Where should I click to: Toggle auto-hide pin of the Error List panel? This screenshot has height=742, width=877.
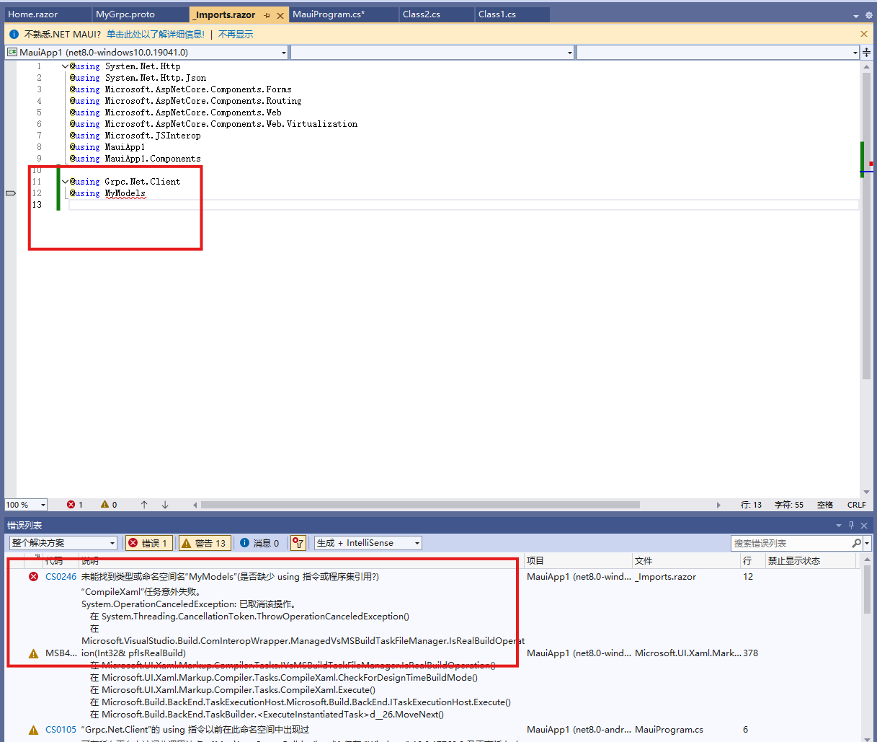click(x=851, y=525)
